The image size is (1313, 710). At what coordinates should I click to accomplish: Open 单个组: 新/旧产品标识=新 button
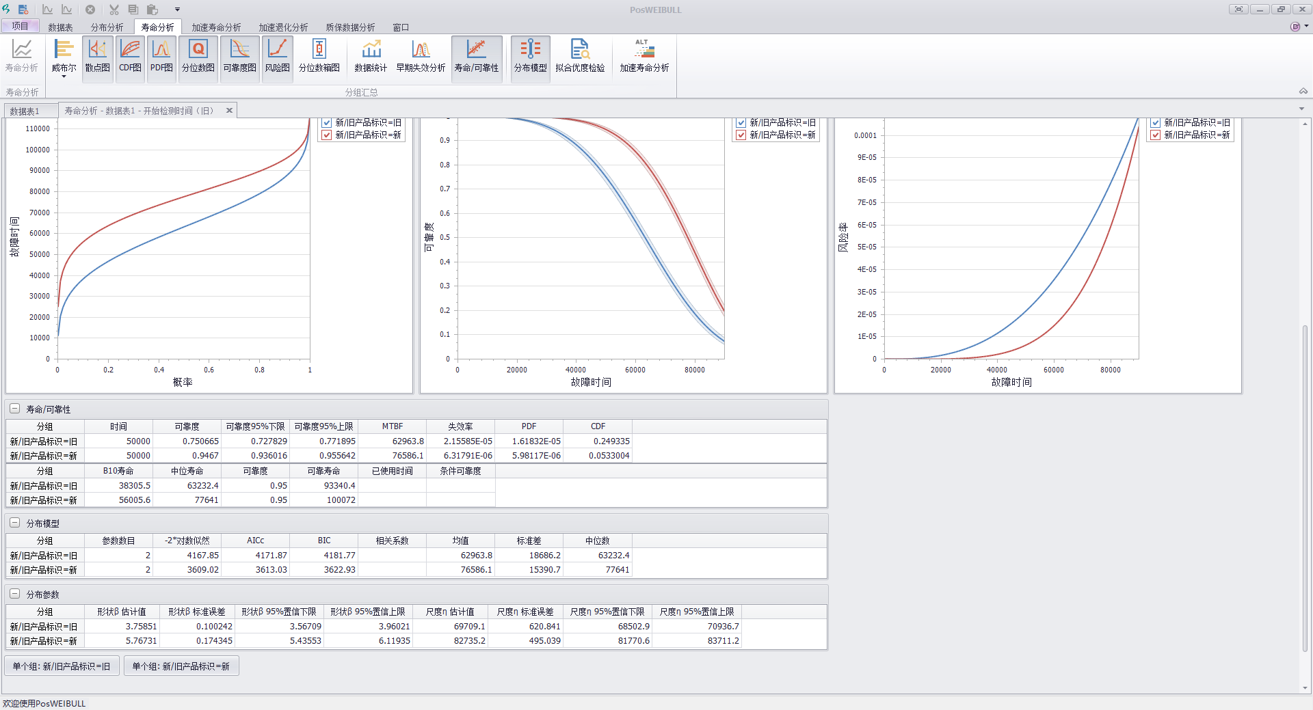(181, 666)
